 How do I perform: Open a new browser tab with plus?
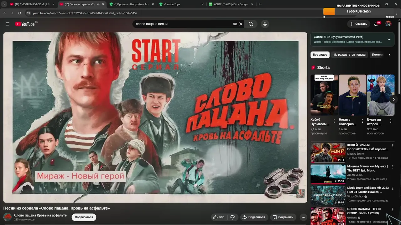coord(260,4)
